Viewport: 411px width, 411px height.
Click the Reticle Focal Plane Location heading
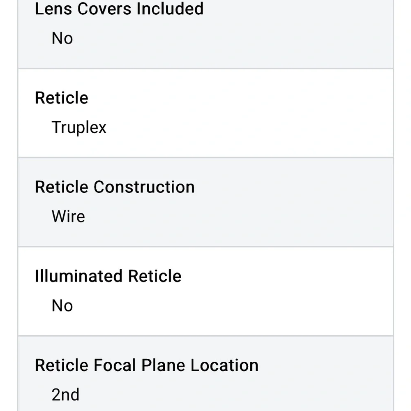coord(147,365)
